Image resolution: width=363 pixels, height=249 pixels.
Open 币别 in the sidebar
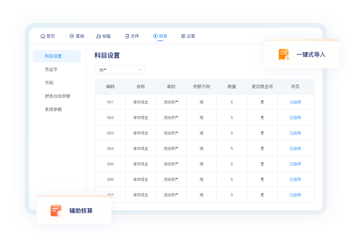pyautogui.click(x=49, y=83)
